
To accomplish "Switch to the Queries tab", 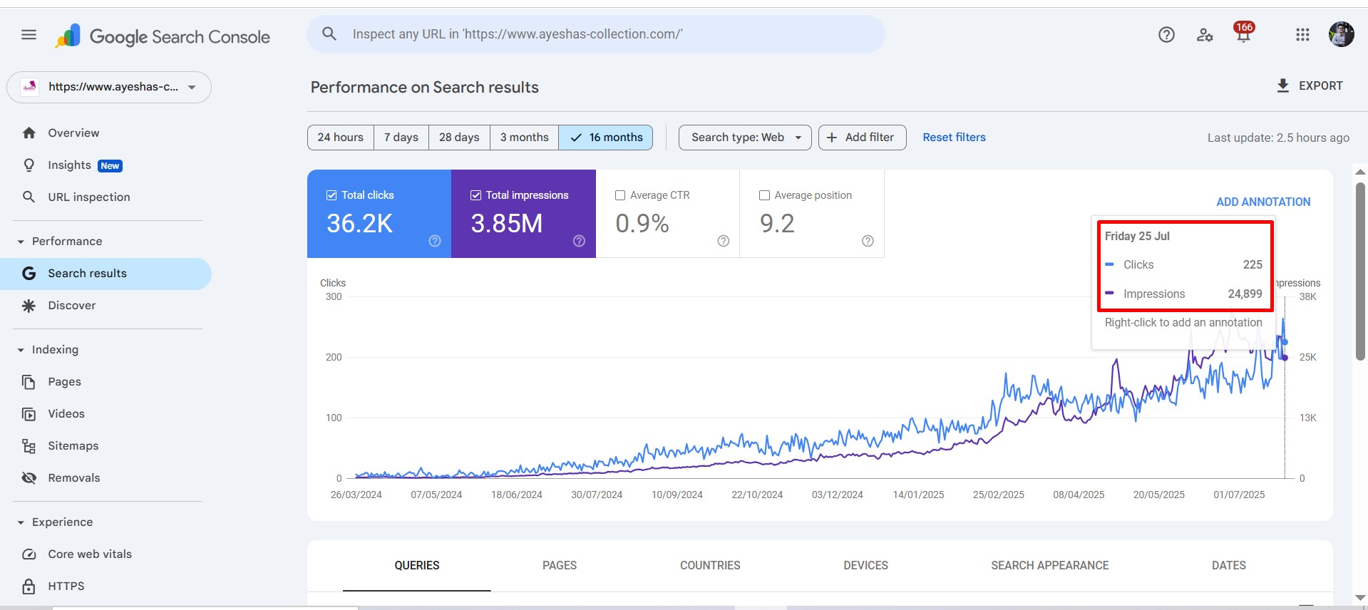I will 417,566.
